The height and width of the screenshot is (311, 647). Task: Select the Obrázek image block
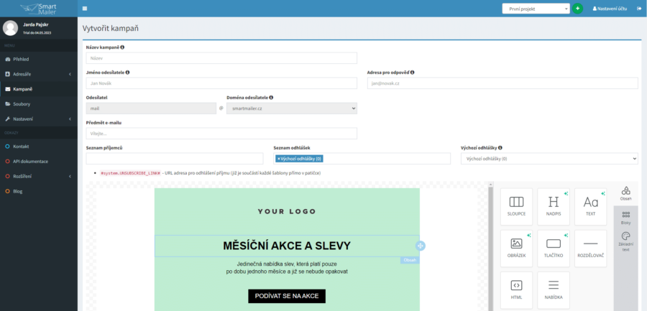coord(516,249)
